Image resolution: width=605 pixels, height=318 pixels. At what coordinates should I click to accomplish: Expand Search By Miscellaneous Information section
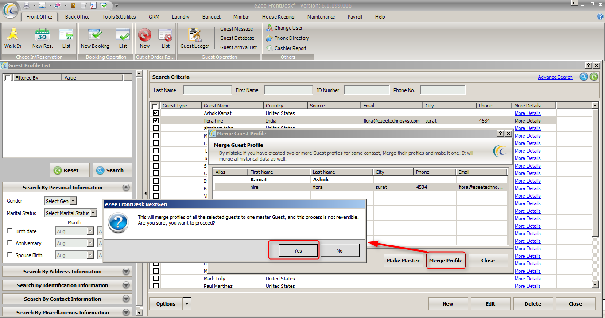pyautogui.click(x=126, y=312)
